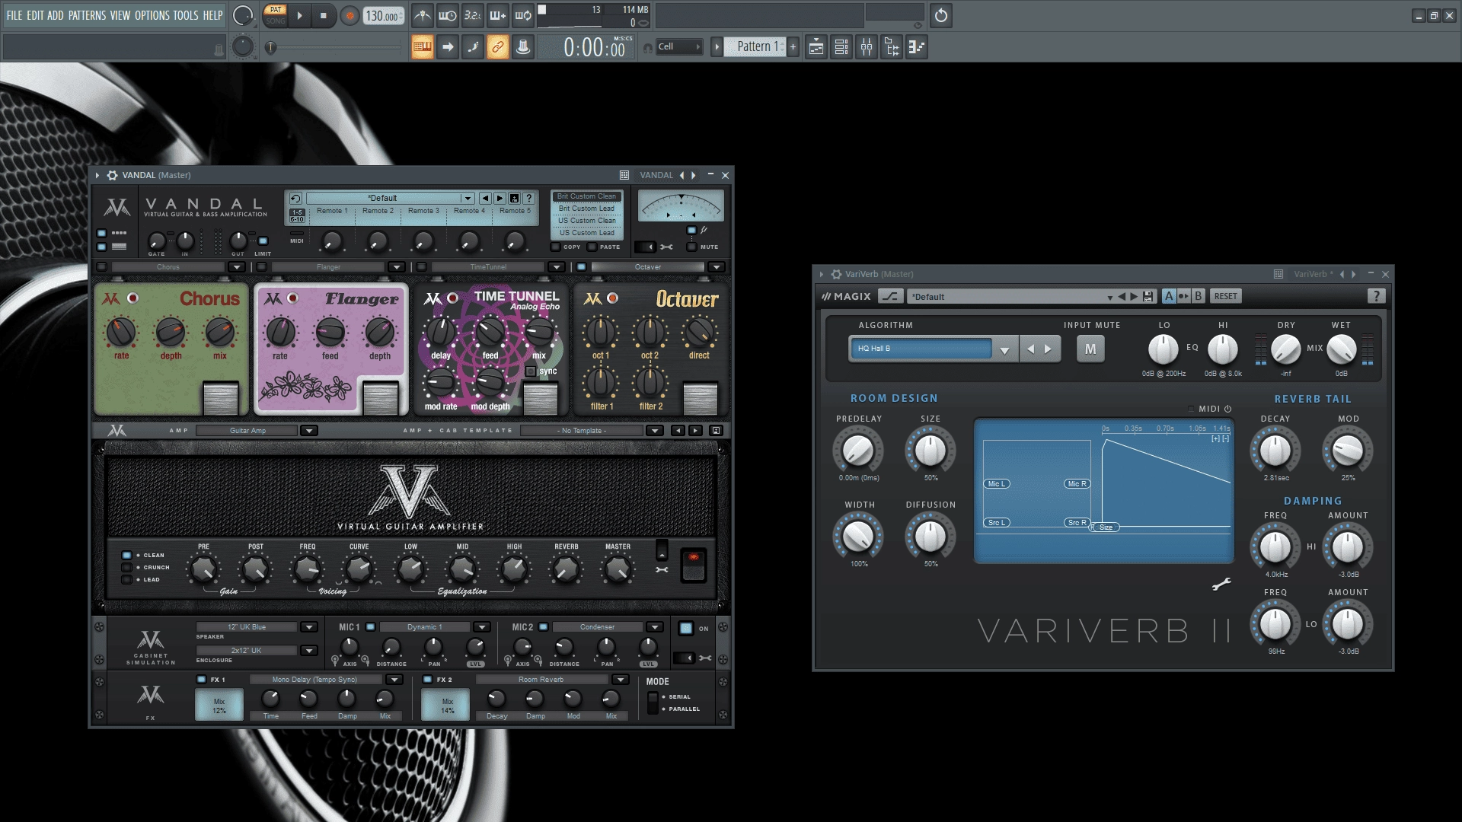Image resolution: width=1462 pixels, height=822 pixels.
Task: Select the LEAD amp channel
Action: (126, 580)
